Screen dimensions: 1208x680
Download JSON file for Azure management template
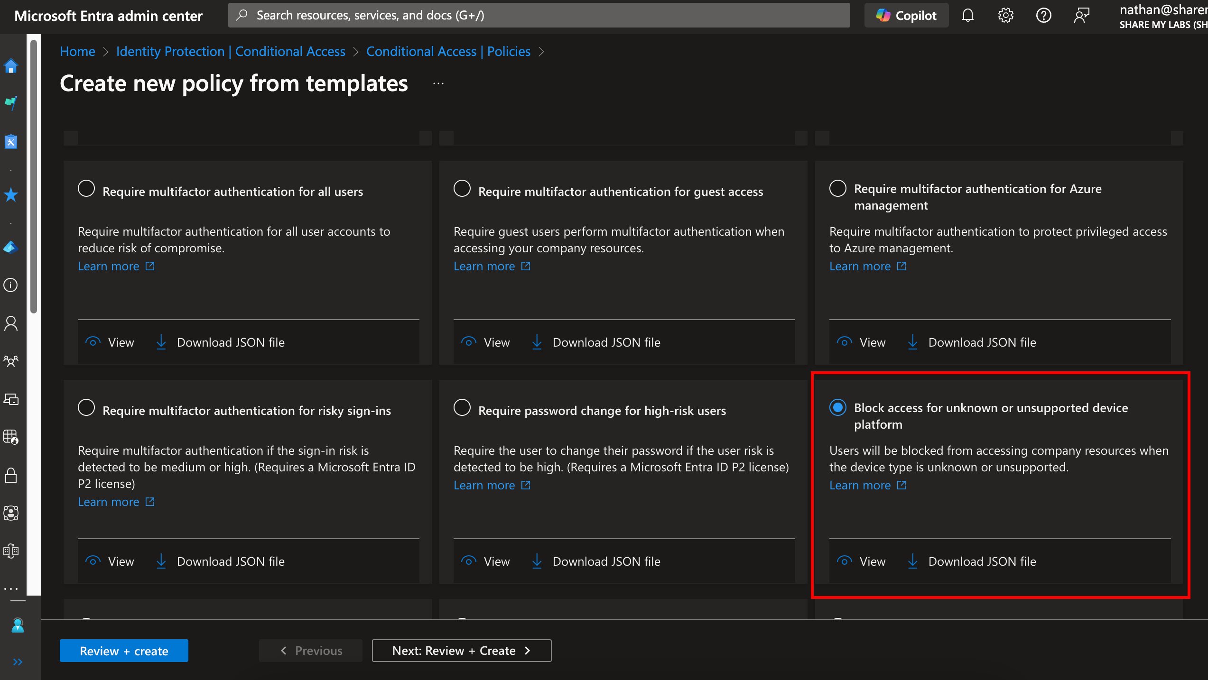(x=972, y=342)
